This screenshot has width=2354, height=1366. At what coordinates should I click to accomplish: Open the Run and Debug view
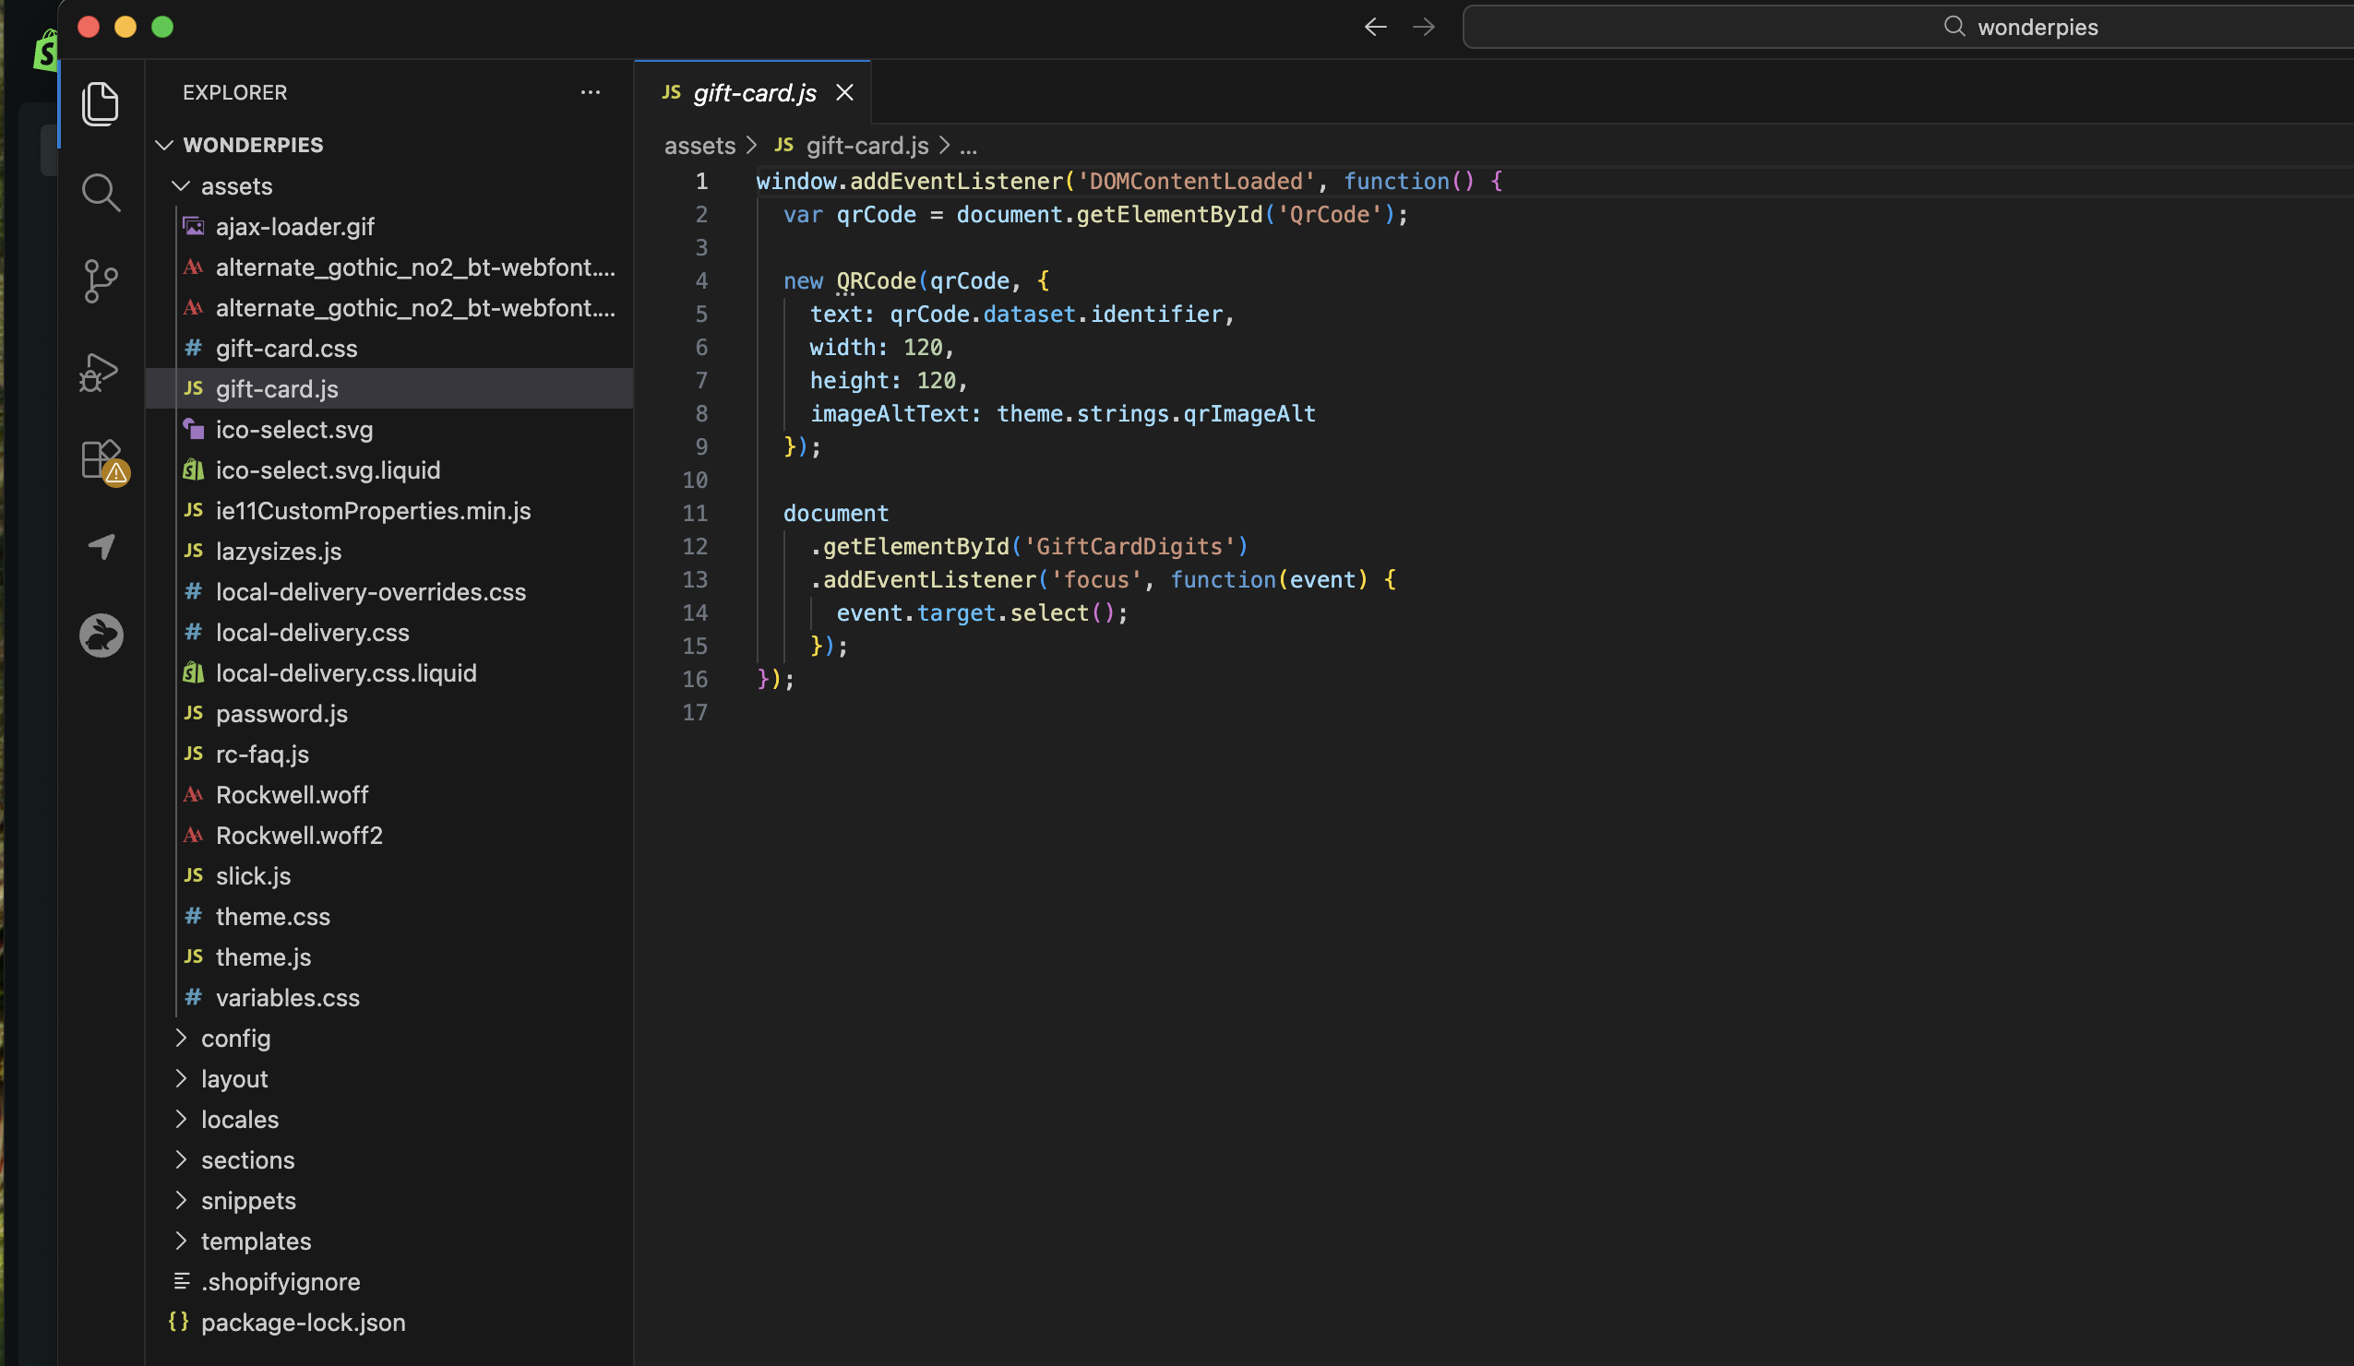[98, 371]
